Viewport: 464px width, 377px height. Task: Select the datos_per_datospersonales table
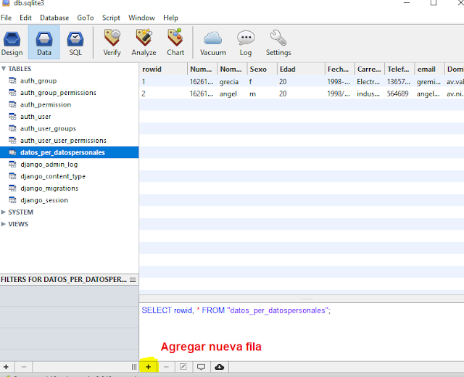pyautogui.click(x=70, y=152)
